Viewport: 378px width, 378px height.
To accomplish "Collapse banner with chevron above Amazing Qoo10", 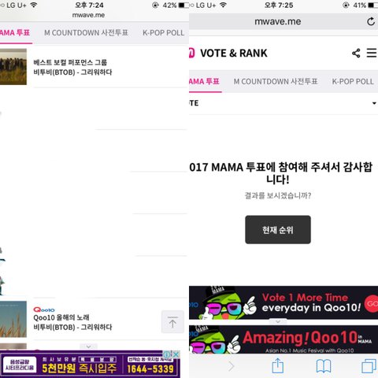I will click(278, 321).
